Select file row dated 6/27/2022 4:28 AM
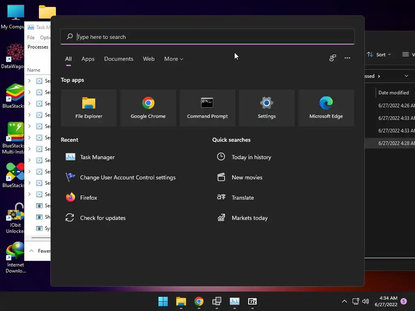Screen dimensions: 415x311 [390, 143]
